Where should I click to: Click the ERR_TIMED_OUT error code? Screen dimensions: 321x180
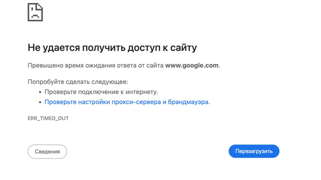pyautogui.click(x=48, y=118)
